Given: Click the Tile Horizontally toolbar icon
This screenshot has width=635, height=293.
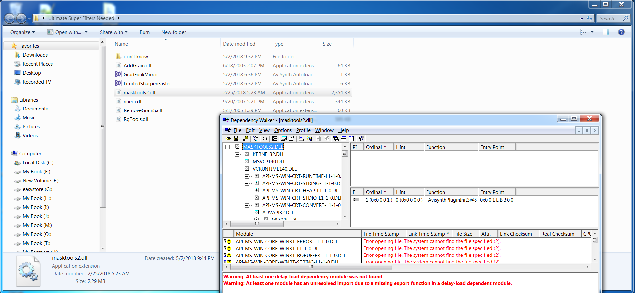Looking at the screenshot, I should (343, 138).
